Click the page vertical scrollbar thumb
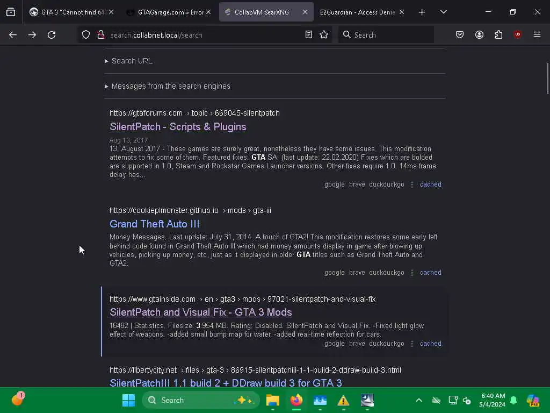Viewport: 550px width, 413px height. pos(547,79)
